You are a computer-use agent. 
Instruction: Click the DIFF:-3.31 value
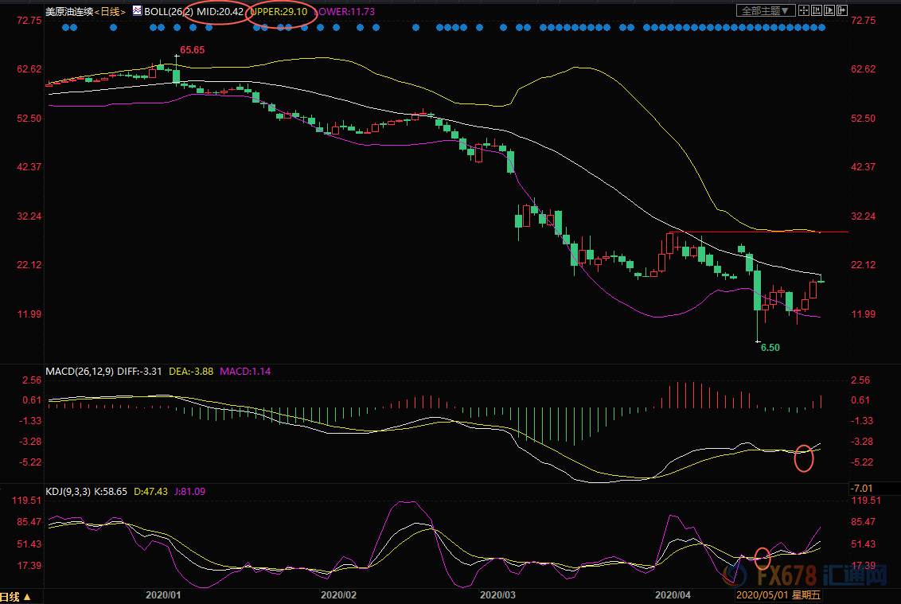pos(139,372)
